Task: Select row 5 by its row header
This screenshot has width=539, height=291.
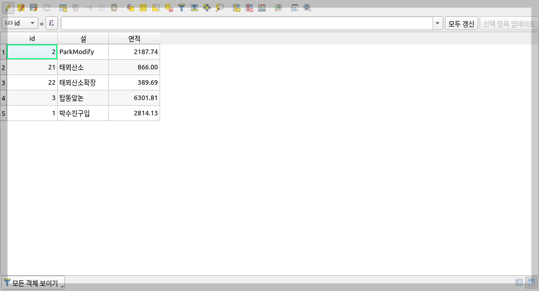Action: pos(4,113)
